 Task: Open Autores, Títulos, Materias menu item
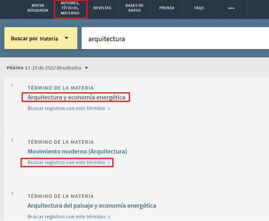pos(70,8)
